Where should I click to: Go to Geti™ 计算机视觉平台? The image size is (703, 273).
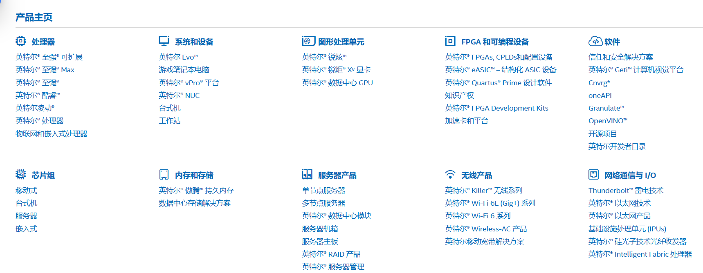point(636,70)
